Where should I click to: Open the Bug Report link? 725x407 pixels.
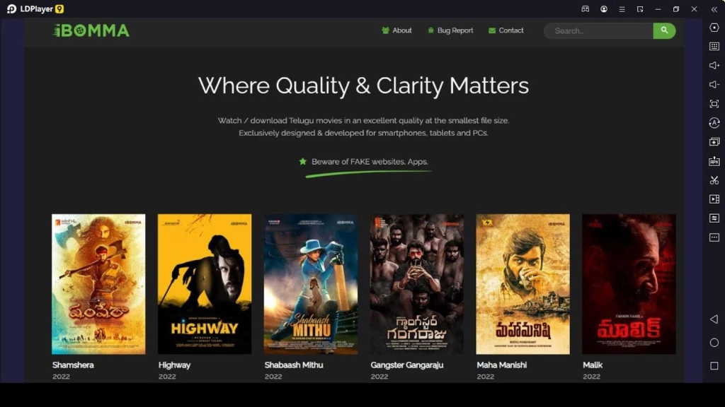(450, 30)
